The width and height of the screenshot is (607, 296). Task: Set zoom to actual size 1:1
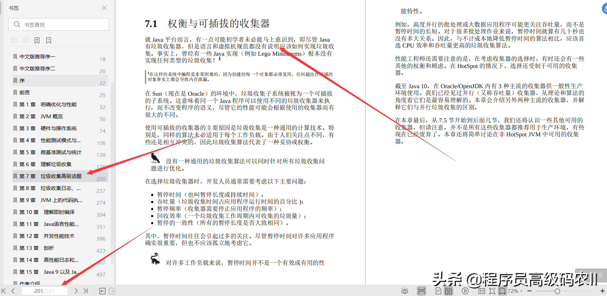[x=482, y=291]
